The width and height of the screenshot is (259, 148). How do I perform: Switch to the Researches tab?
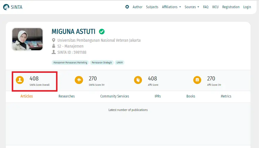(67, 96)
